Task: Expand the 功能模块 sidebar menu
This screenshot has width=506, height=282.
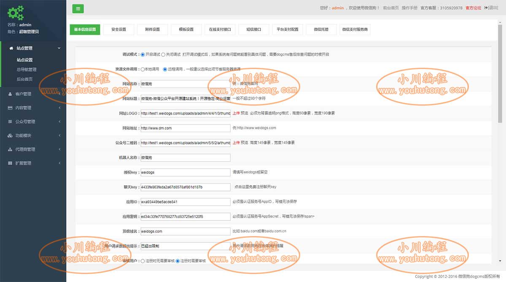Action: coord(33,136)
